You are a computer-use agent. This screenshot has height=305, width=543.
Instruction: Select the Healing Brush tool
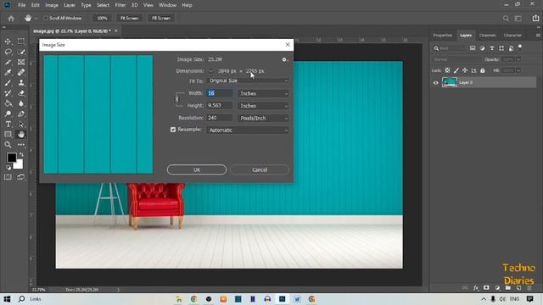coord(21,72)
